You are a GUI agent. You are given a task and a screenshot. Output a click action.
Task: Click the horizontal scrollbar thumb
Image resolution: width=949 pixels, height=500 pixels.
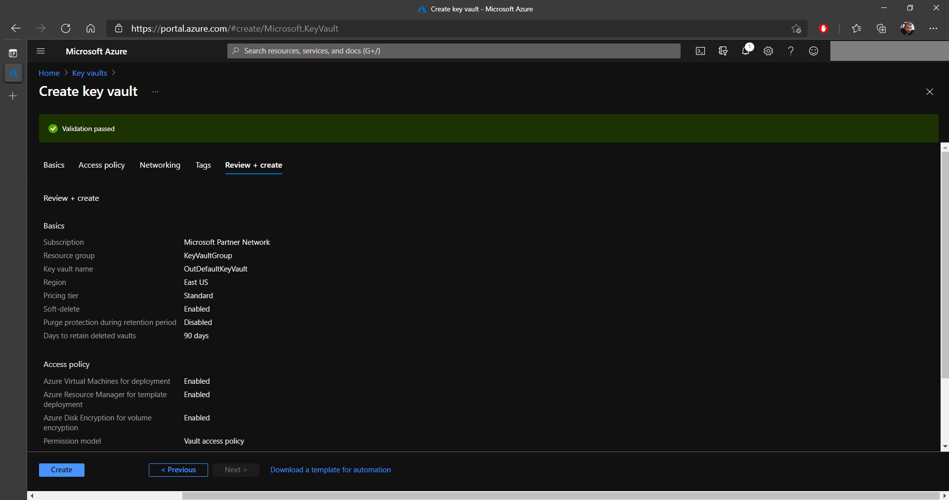tap(561, 496)
